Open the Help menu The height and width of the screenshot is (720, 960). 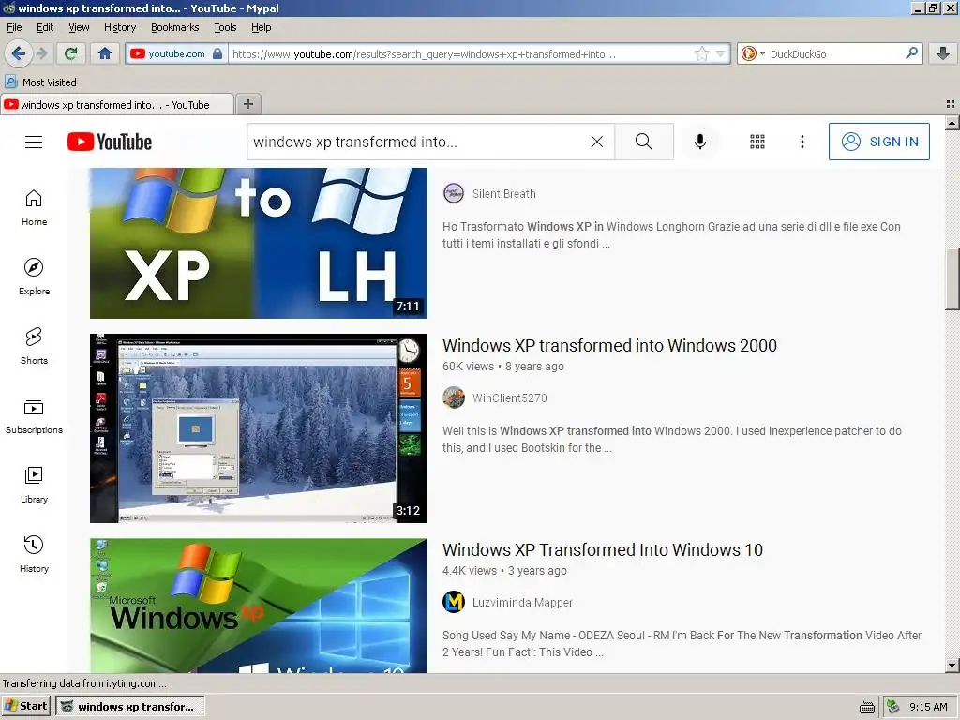point(261,27)
